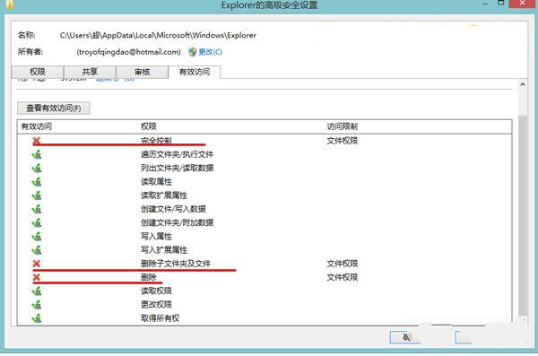Select the 删除 permission text

(x=149, y=277)
